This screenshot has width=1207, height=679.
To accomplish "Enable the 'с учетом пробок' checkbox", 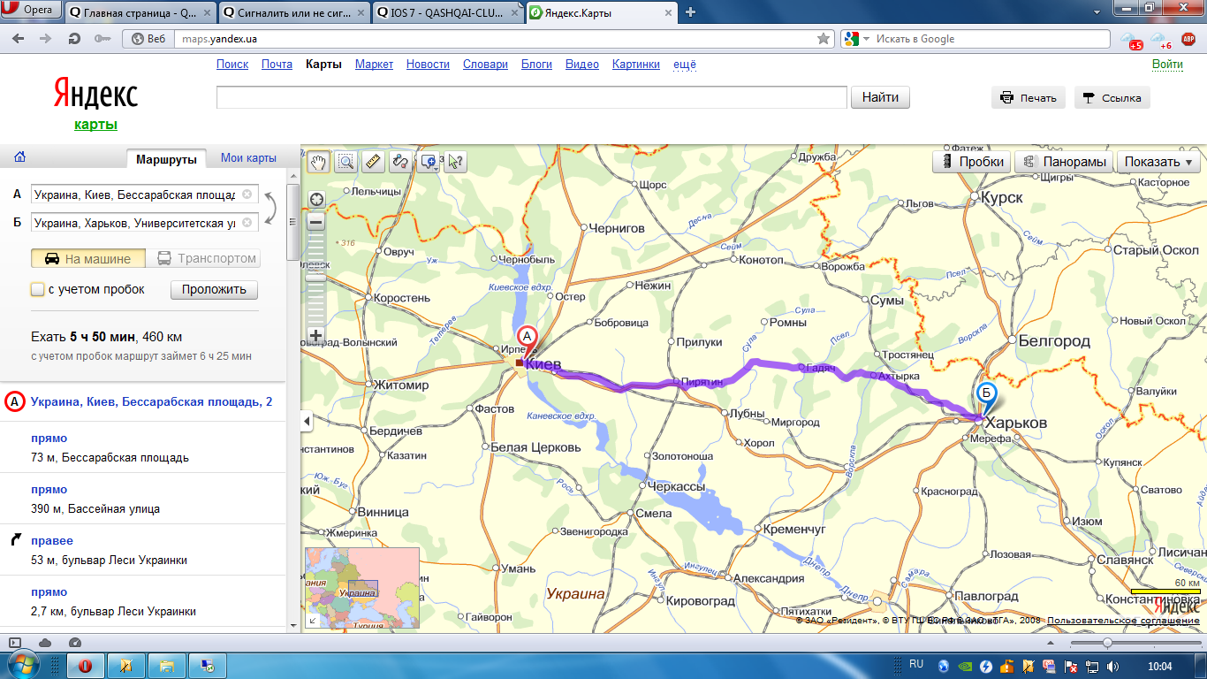I will click(37, 289).
